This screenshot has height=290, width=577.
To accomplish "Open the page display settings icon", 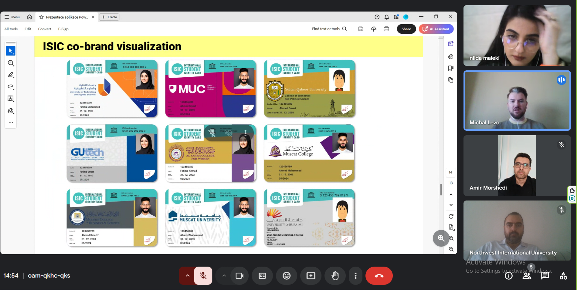I will (451, 227).
